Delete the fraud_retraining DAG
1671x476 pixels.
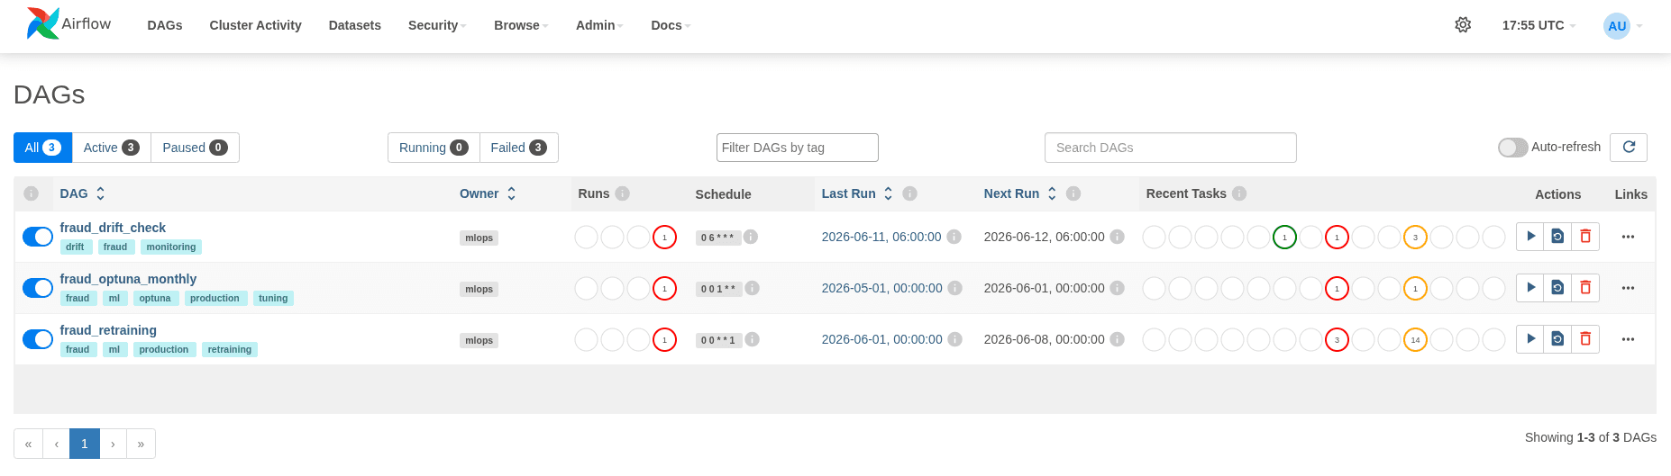(1585, 339)
